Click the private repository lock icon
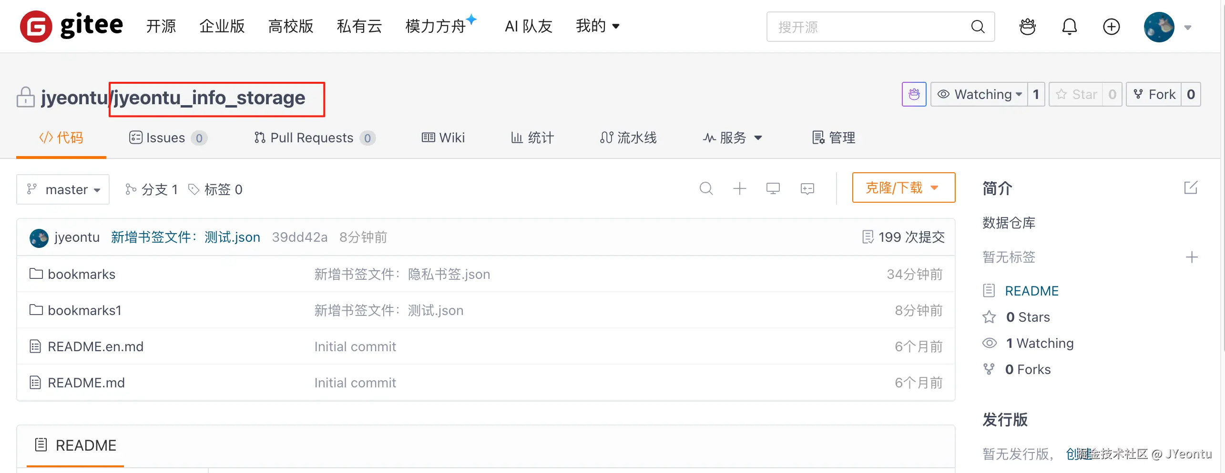This screenshot has width=1225, height=473. [x=26, y=98]
